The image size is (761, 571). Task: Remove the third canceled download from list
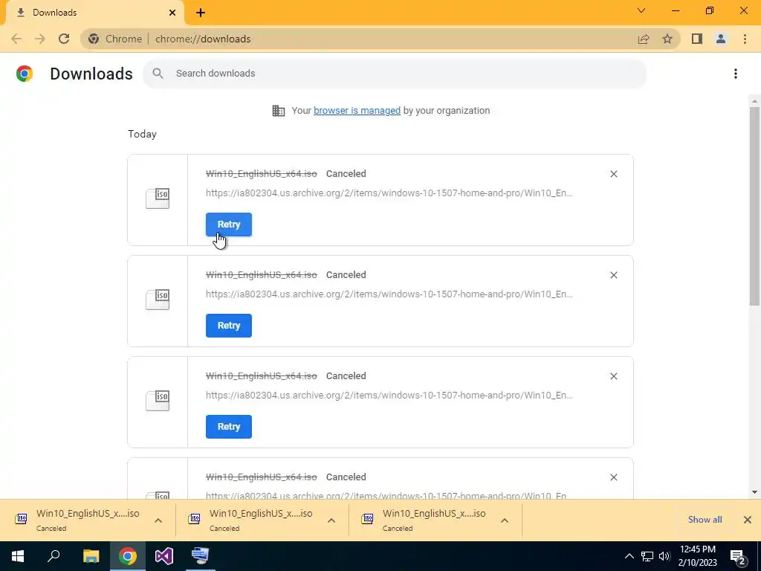point(613,375)
